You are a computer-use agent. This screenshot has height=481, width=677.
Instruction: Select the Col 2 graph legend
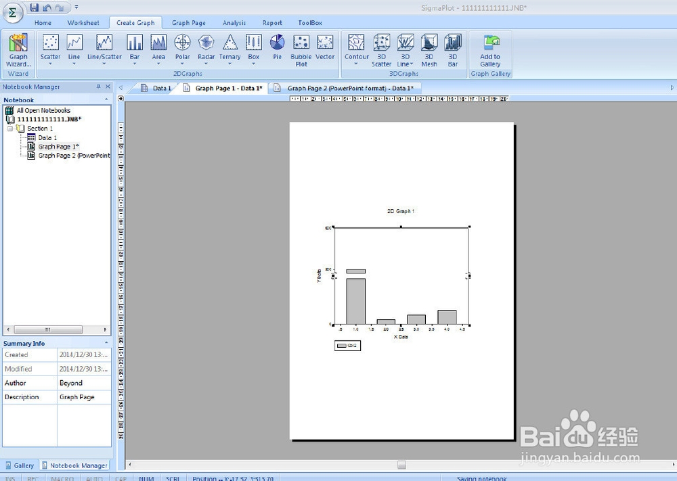click(347, 346)
